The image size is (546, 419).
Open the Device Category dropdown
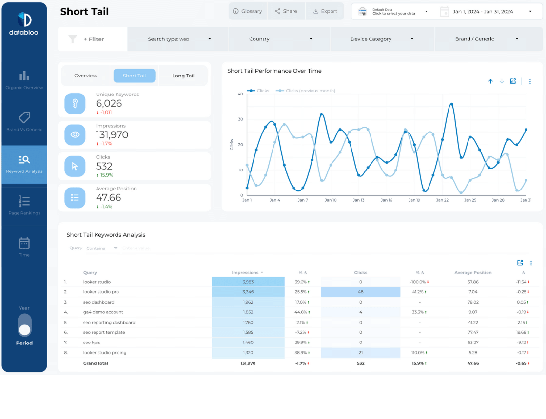[382, 39]
